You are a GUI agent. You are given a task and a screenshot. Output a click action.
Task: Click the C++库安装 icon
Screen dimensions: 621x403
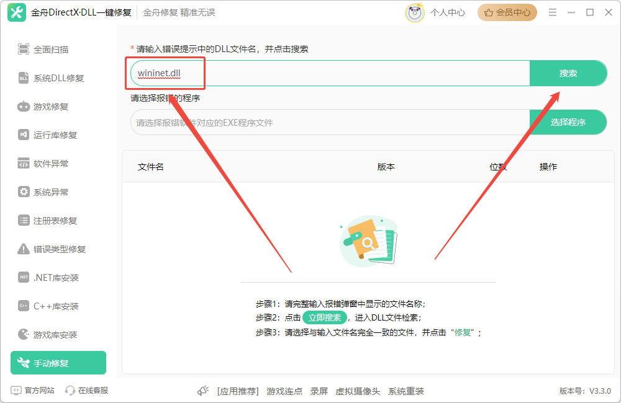(x=24, y=306)
